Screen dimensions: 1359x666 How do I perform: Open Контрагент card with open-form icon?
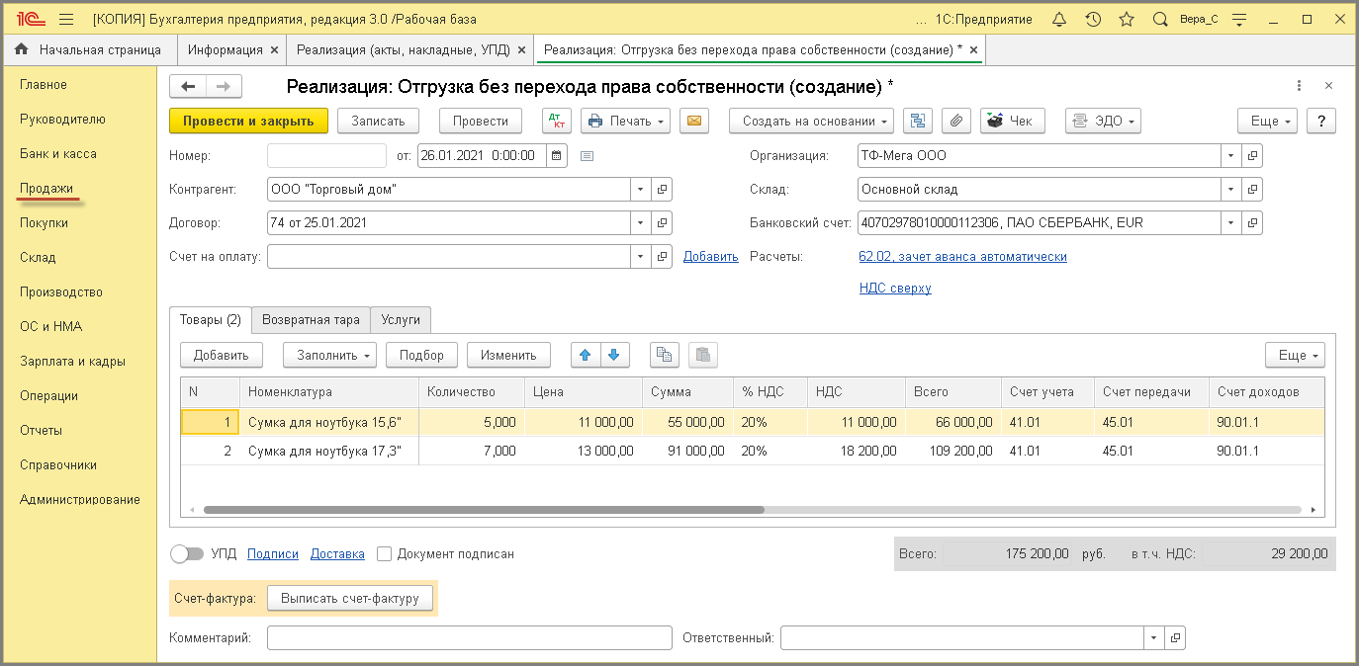click(662, 189)
